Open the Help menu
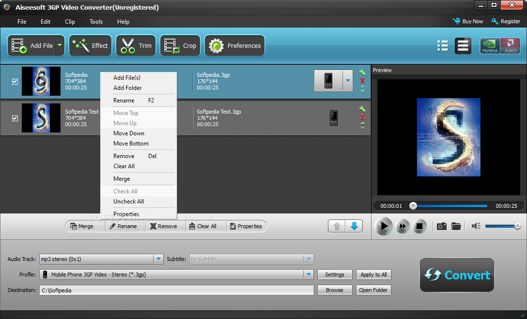 tap(123, 21)
